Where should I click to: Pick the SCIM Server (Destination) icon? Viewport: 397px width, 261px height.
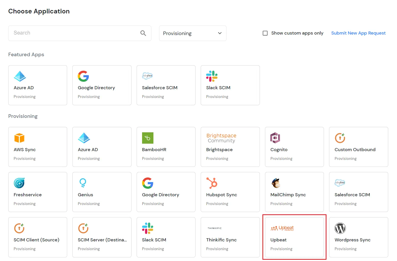(x=83, y=228)
